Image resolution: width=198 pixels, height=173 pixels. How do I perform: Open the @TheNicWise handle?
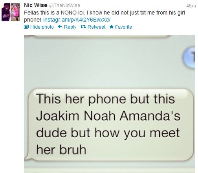[x=64, y=5]
